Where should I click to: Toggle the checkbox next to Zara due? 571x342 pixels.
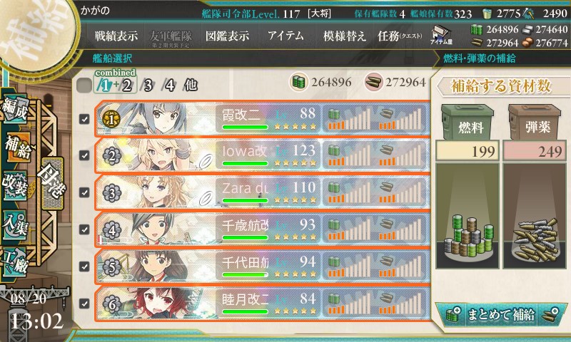pos(84,192)
